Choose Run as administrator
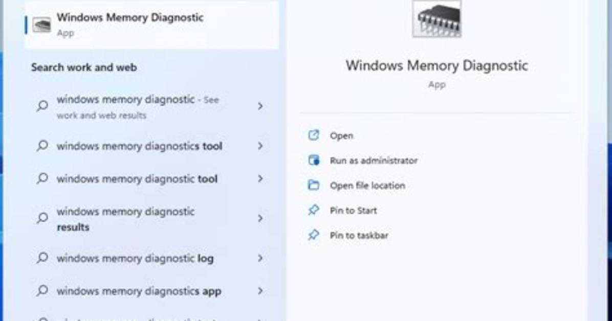Image resolution: width=612 pixels, height=321 pixels. [374, 161]
